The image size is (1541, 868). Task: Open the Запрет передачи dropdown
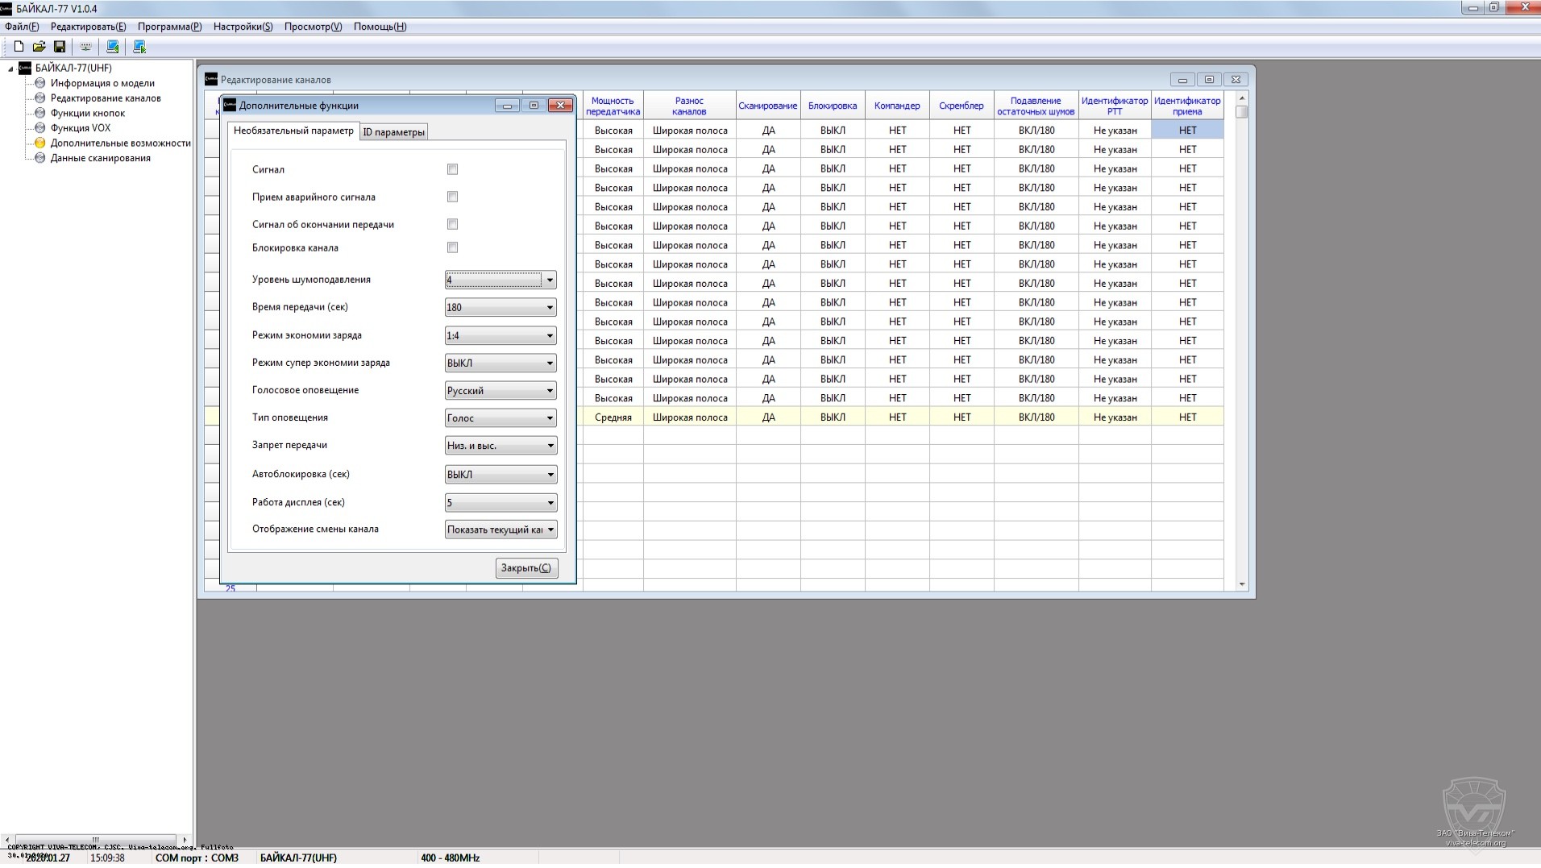pyautogui.click(x=550, y=446)
